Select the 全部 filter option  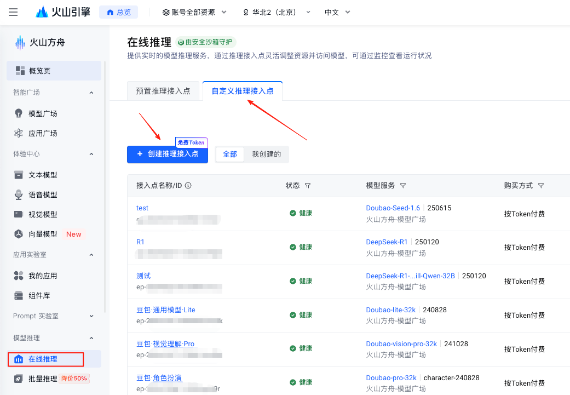click(229, 154)
